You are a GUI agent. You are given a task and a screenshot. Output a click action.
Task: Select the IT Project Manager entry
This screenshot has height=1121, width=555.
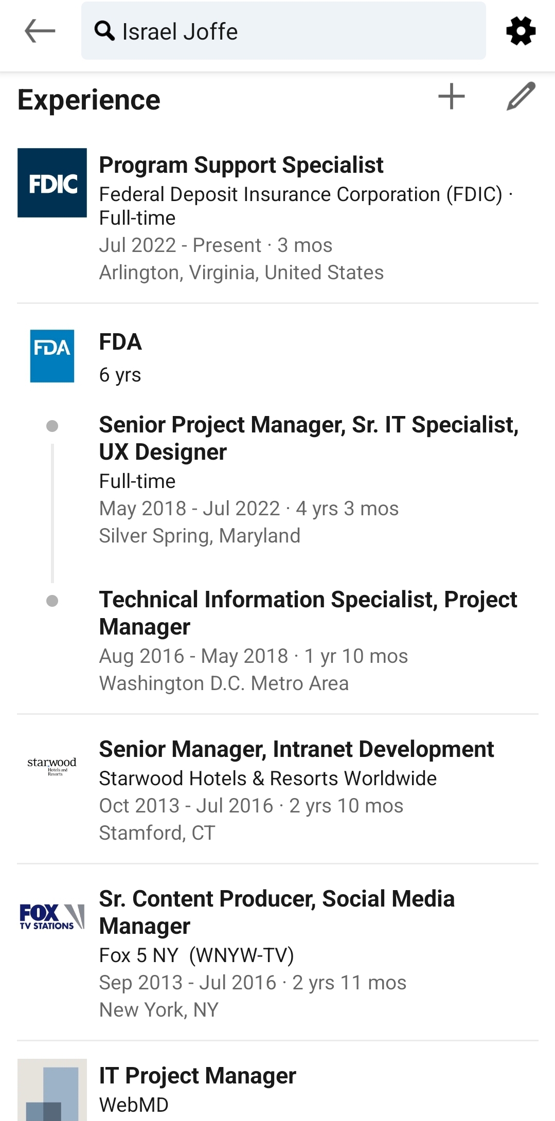198,1076
